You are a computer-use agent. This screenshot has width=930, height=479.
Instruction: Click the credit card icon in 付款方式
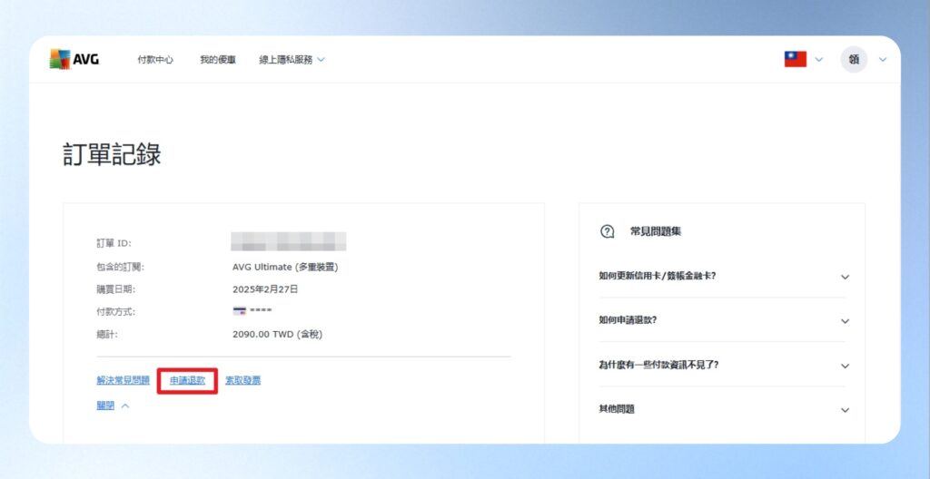pyautogui.click(x=240, y=311)
